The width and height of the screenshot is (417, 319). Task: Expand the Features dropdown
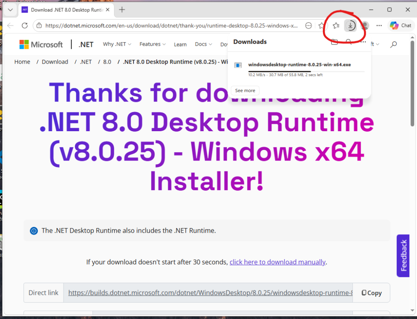(x=152, y=44)
